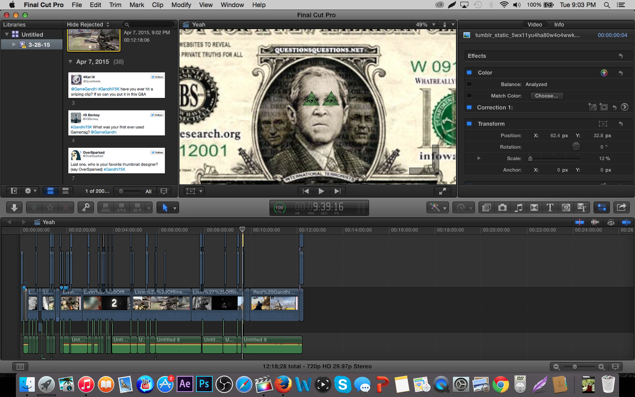This screenshot has height=397, width=635.
Task: Collapse the Untitled library
Action: click(x=7, y=34)
